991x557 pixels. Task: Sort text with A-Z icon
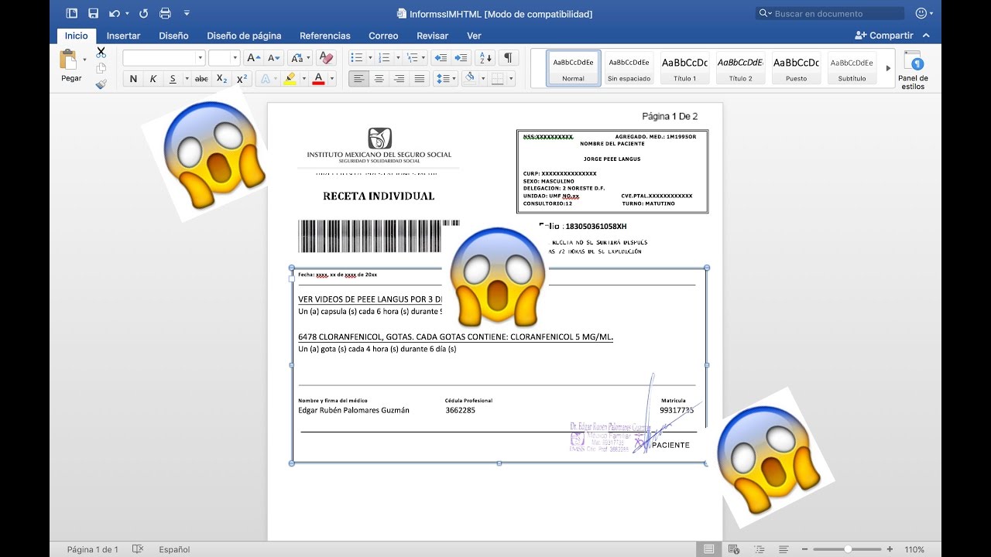click(485, 58)
